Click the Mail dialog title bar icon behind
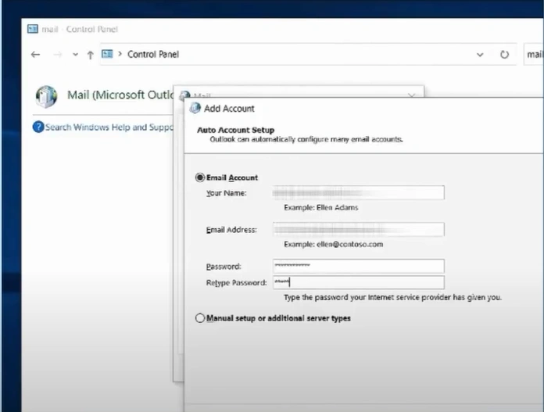 (x=185, y=95)
